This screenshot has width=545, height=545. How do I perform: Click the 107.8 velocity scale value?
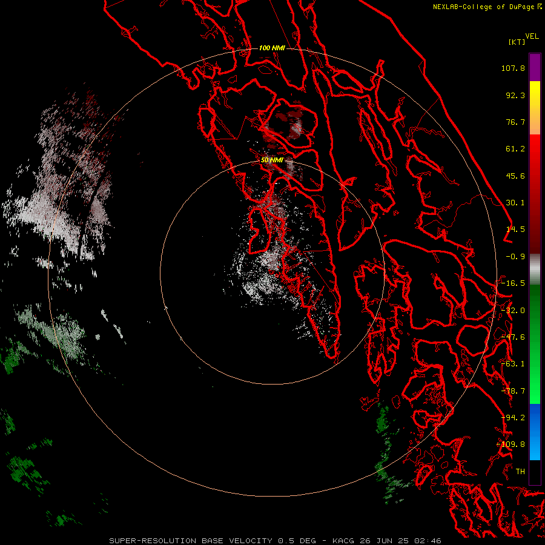[x=513, y=68]
